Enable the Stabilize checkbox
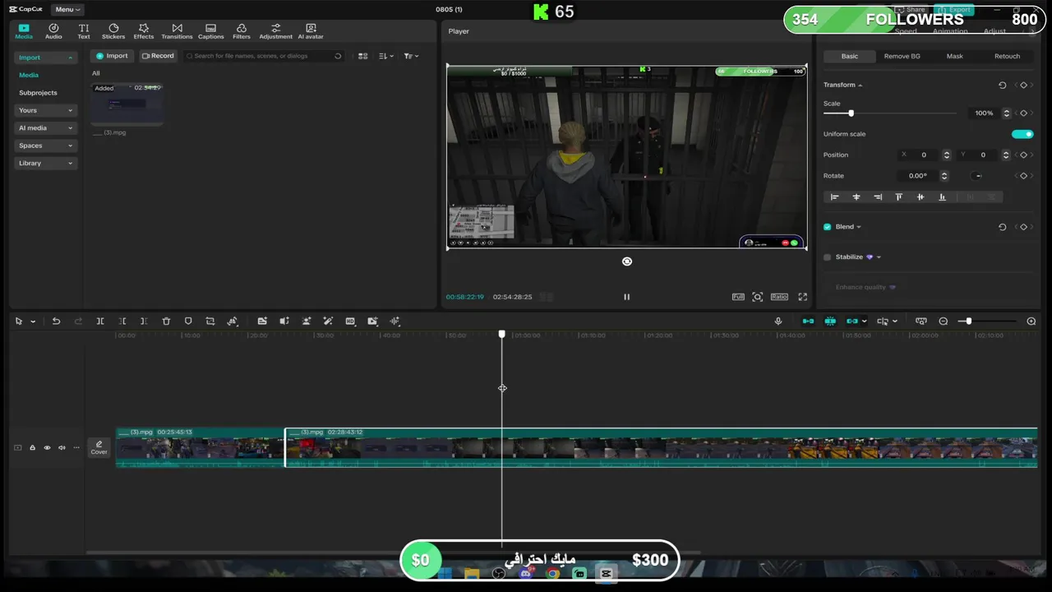1052x592 pixels. [828, 257]
